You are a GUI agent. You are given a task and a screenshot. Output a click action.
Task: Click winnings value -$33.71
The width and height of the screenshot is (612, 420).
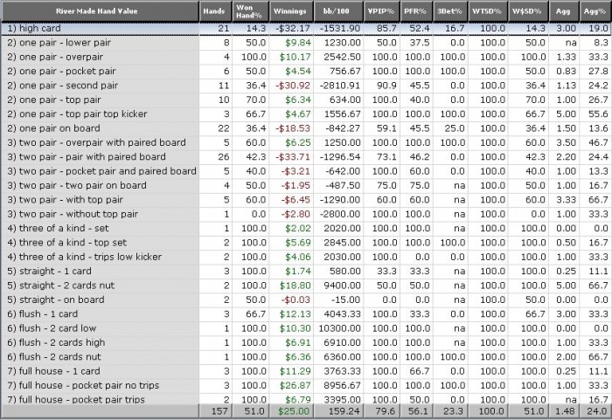(x=293, y=157)
